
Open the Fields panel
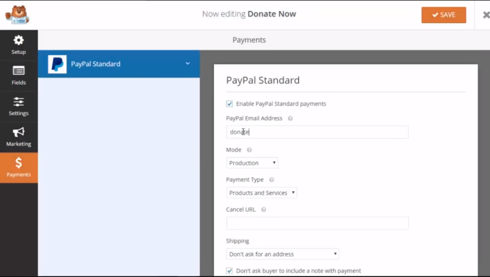19,75
